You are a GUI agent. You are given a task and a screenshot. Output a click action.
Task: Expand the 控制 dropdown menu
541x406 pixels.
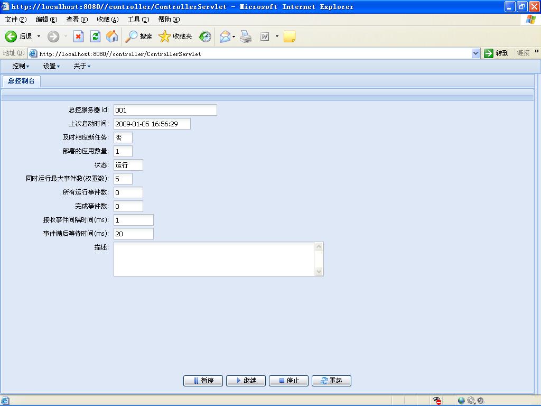(21, 66)
